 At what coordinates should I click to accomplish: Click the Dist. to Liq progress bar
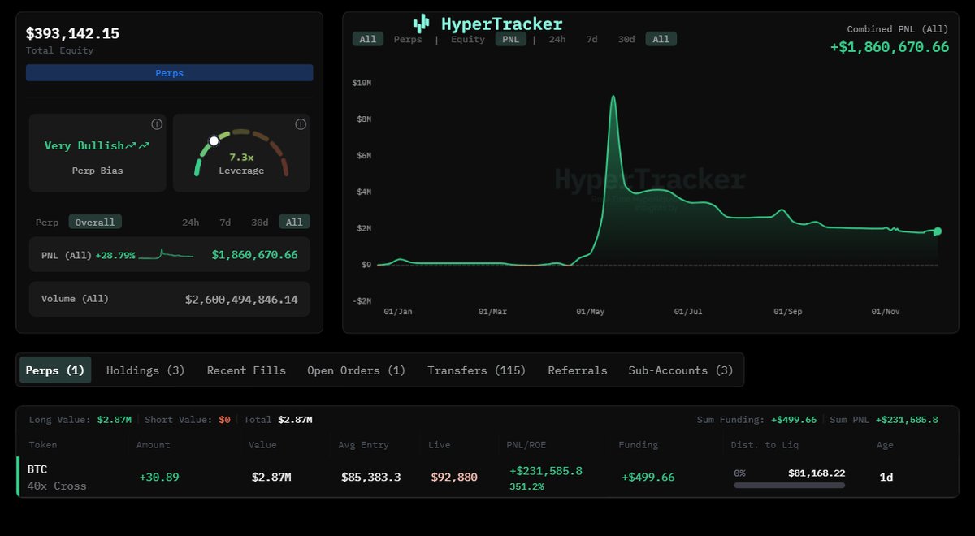tap(789, 486)
